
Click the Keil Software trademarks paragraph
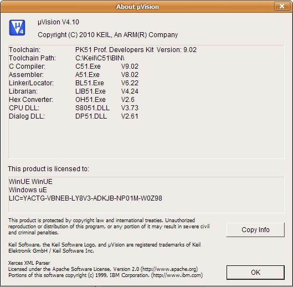coord(105,248)
